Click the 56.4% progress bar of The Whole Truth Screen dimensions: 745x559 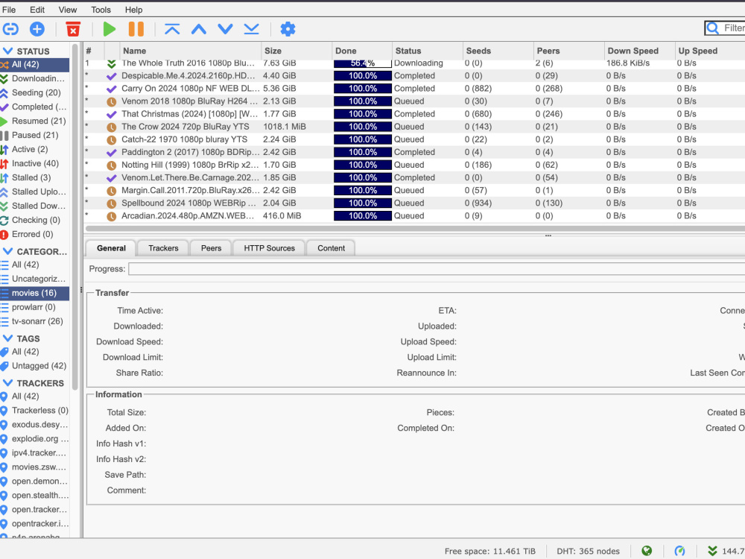point(363,63)
